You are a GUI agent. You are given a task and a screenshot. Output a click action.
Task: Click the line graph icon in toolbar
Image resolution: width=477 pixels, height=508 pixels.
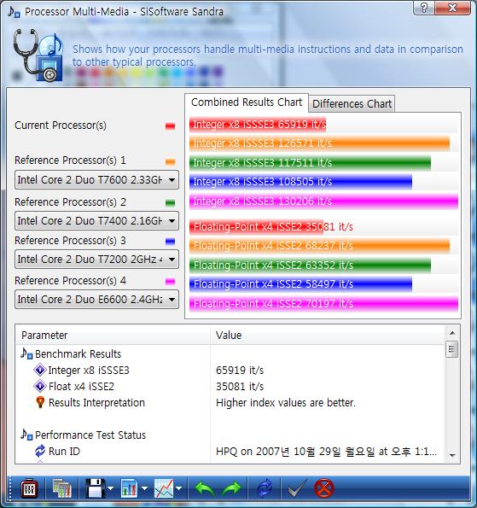[164, 488]
